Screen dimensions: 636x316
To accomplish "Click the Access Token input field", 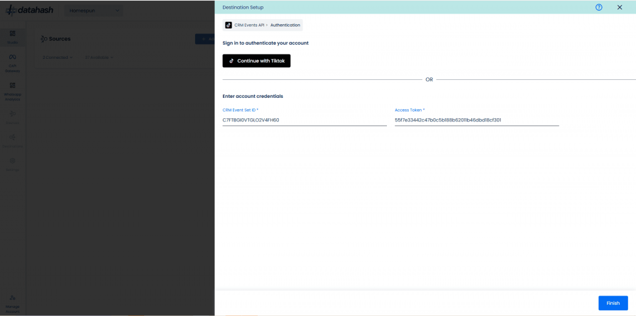I will (x=476, y=120).
